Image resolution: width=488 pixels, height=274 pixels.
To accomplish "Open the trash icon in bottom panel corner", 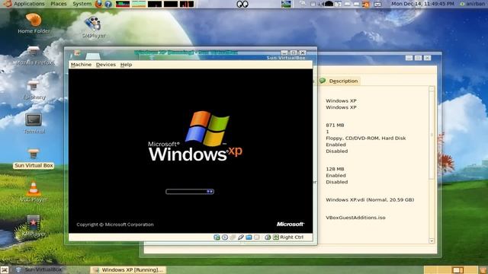I will click(x=483, y=270).
